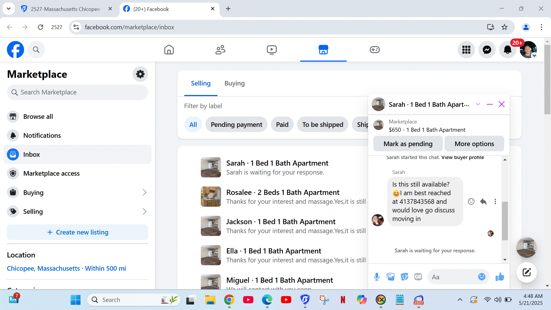Open the notifications bell icon
This screenshot has height=310, width=551.
click(508, 50)
